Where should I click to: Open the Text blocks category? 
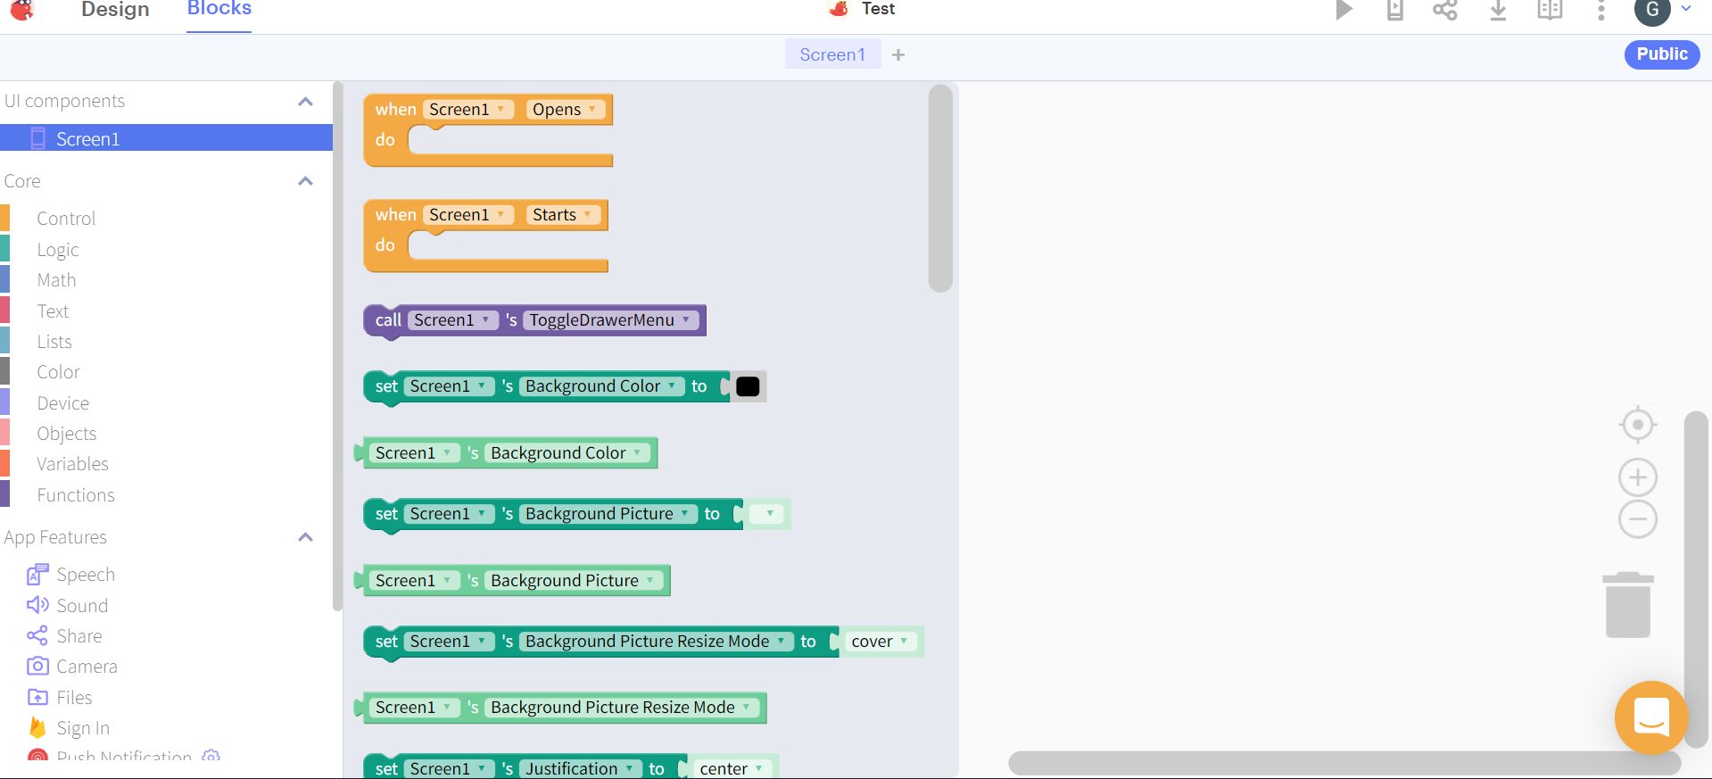(x=53, y=311)
